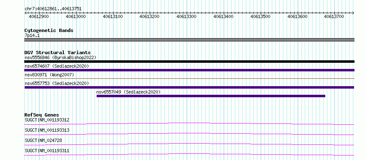Viewport: 366px width, 160px height.
Task: Click the purple nsv6557753 variant bar
Action: 189,87
